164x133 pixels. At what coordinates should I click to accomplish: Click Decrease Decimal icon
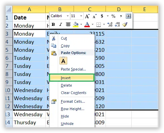tap(117, 24)
